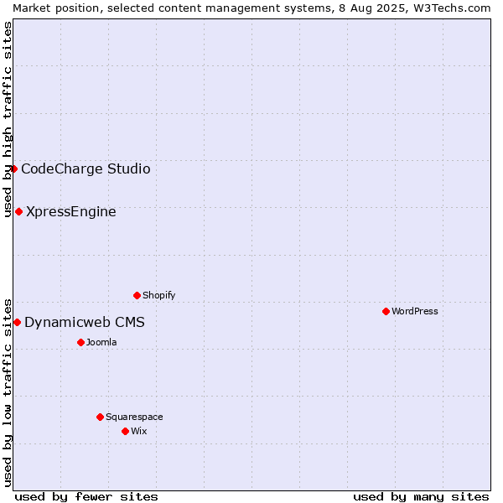Click the Squarespace red data point
The image size is (503, 503).
tap(100, 417)
